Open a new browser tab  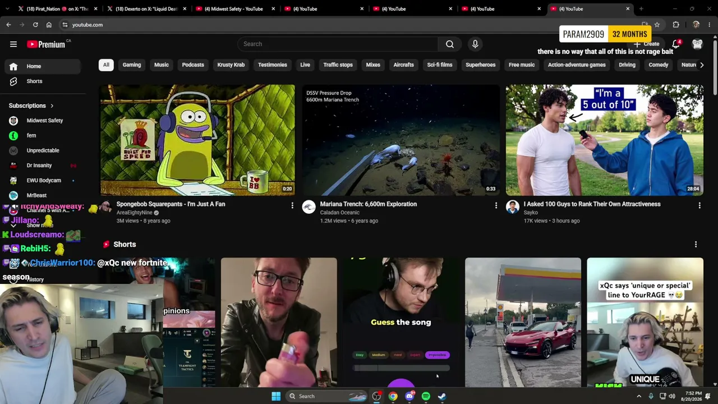(641, 9)
